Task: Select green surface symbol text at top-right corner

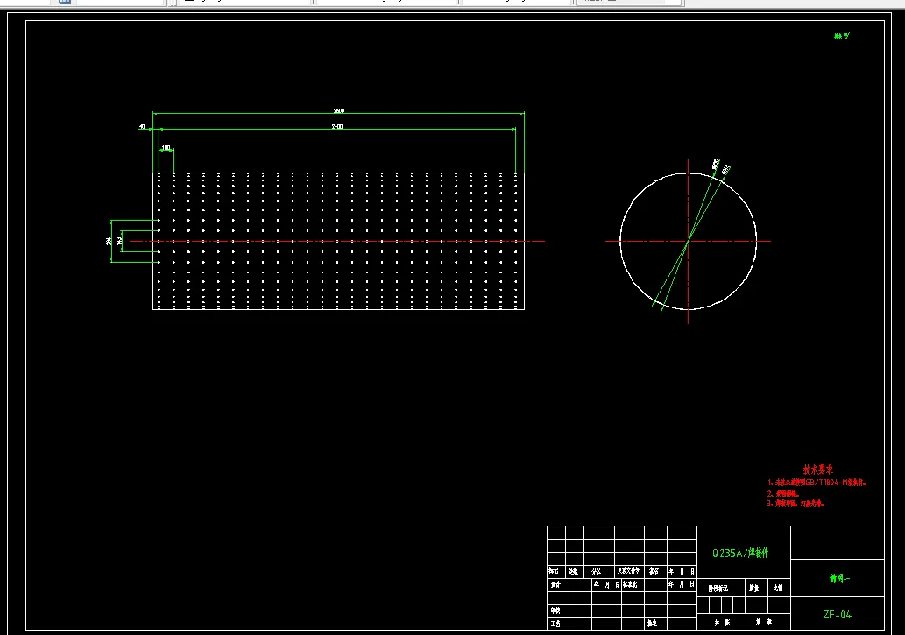Action: 842,36
